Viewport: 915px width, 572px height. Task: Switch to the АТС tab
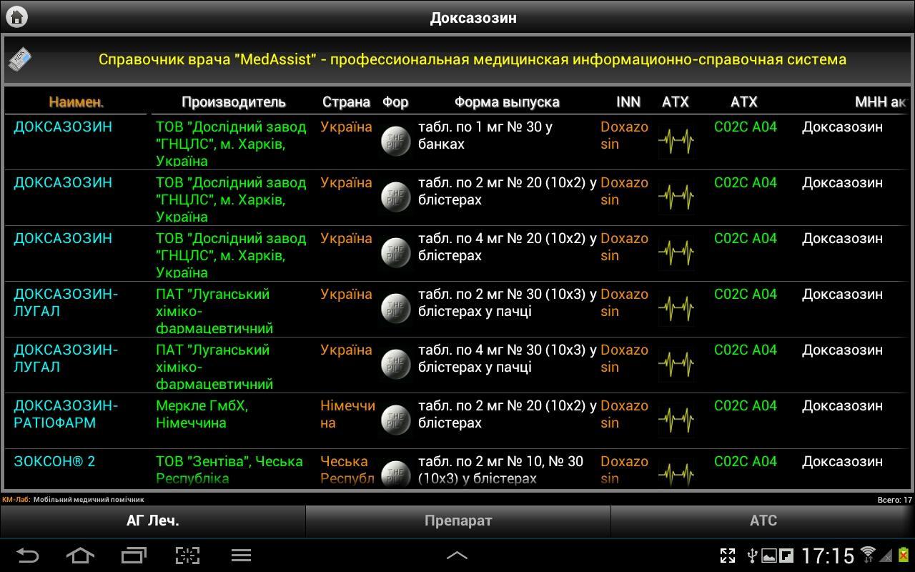[763, 521]
